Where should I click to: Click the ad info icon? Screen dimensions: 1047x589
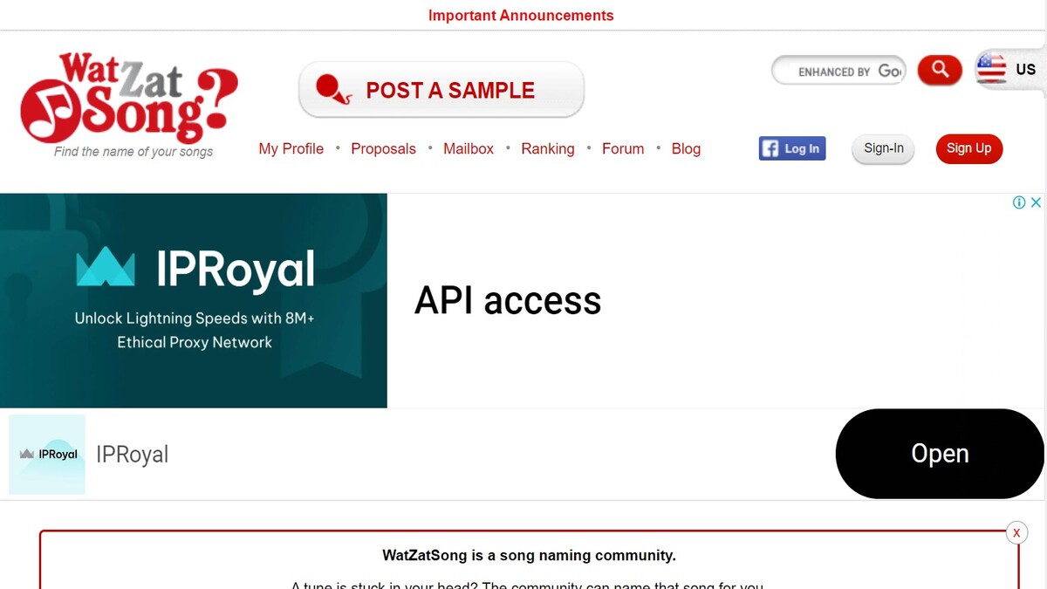pyautogui.click(x=1018, y=202)
